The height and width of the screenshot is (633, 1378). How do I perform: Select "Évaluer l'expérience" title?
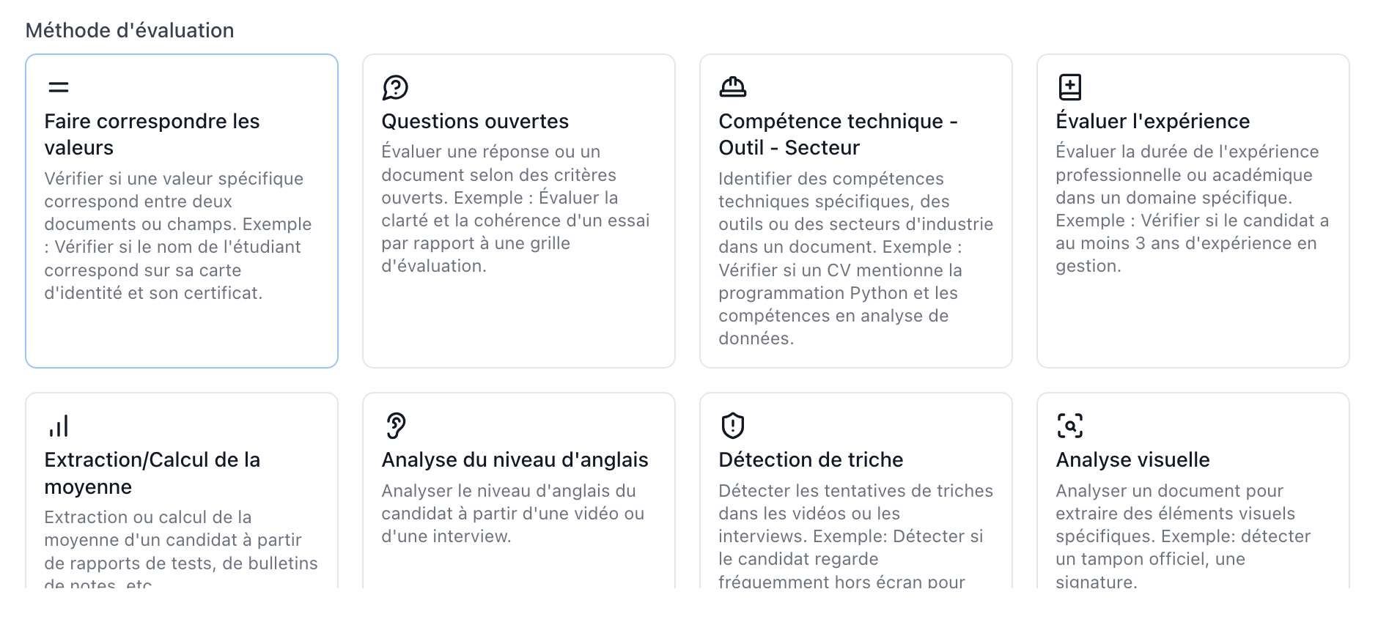(x=1153, y=121)
